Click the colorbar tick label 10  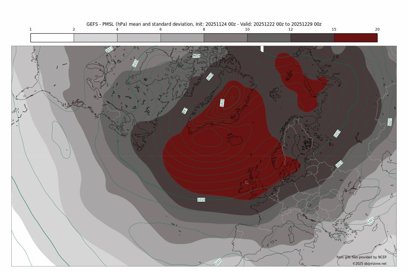tap(247, 29)
